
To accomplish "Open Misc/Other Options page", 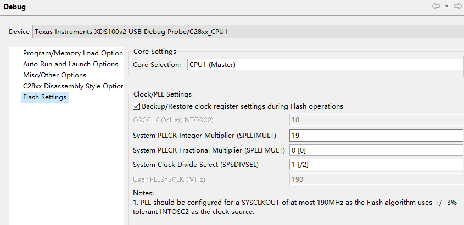I will (x=54, y=75).
